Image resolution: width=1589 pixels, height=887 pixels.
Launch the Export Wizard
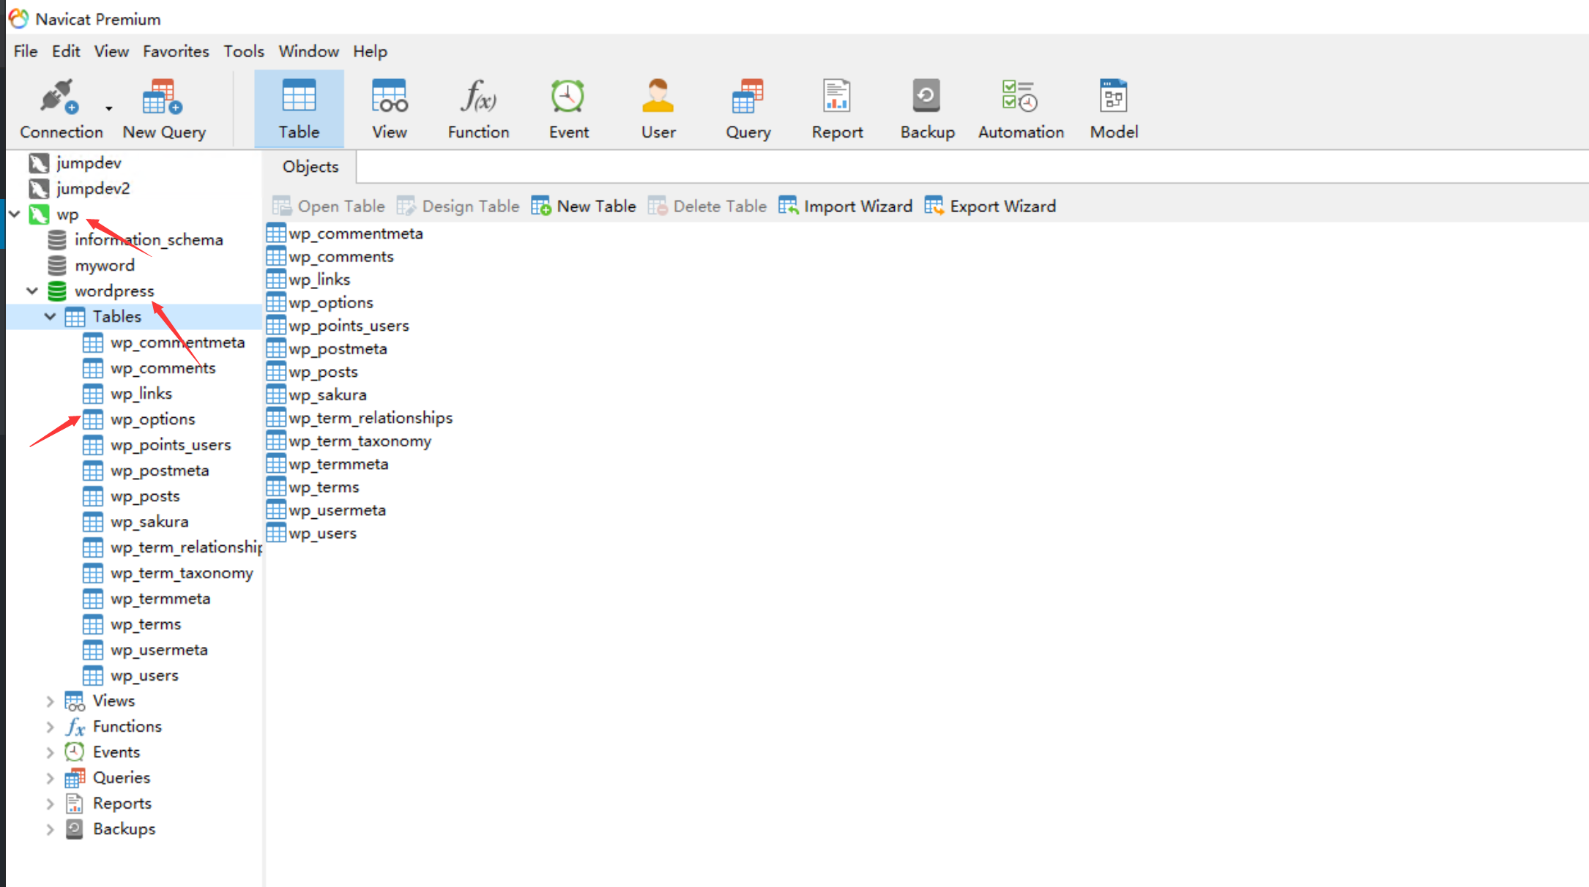[x=990, y=206]
